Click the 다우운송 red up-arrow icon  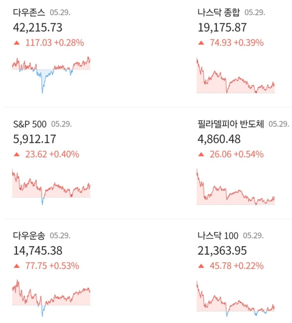click(17, 266)
